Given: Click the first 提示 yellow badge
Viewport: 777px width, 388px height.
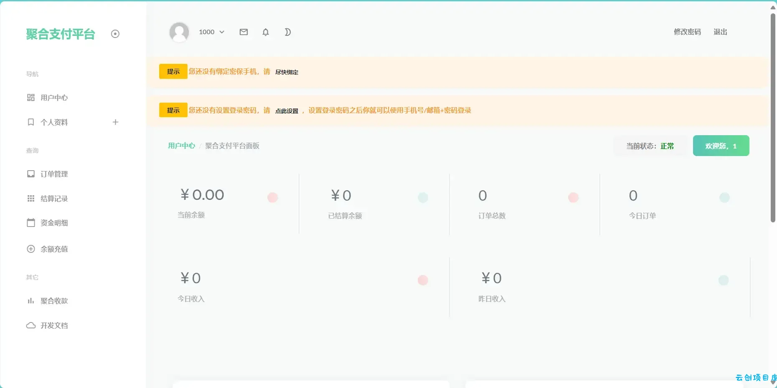Looking at the screenshot, I should coord(173,71).
